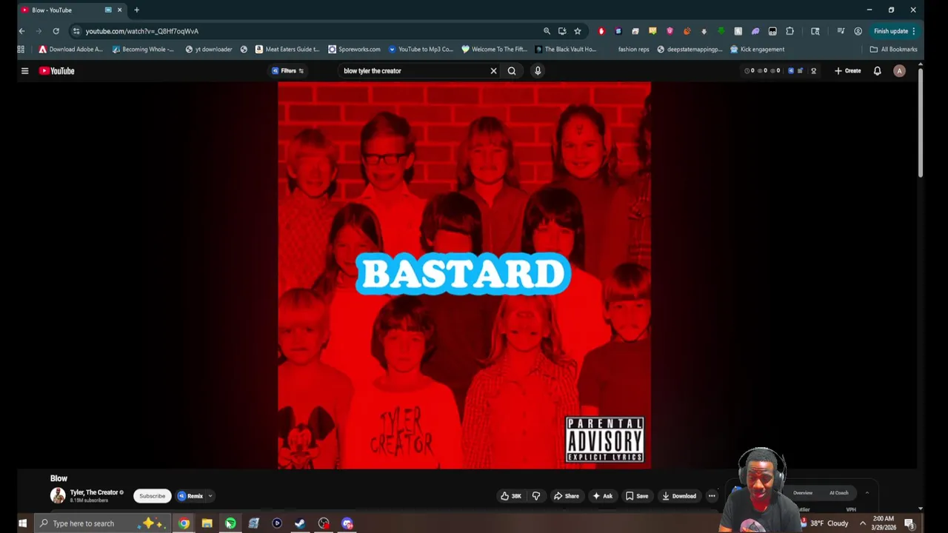Install app icon in address bar

562,31
